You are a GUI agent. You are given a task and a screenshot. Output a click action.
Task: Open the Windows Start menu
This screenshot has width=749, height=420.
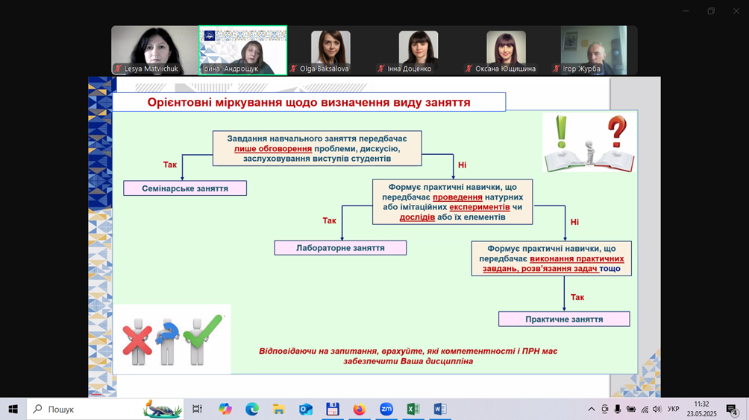coord(13,409)
